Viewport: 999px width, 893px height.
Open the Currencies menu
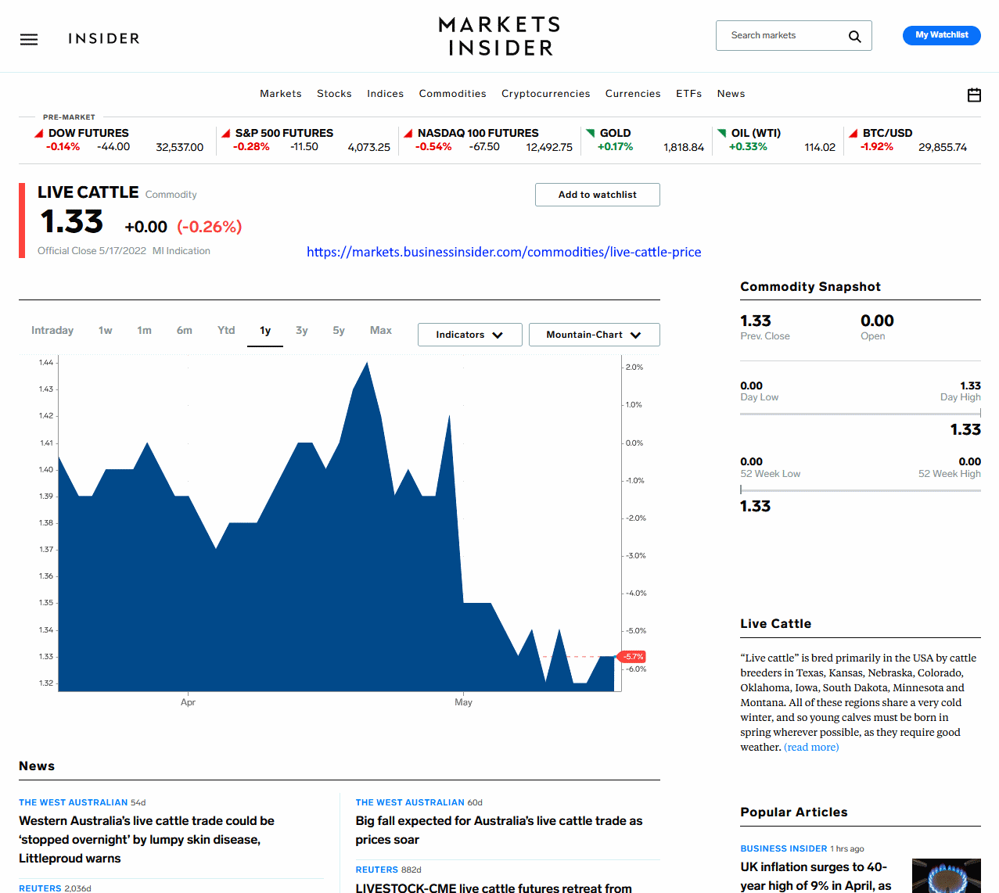[633, 94]
